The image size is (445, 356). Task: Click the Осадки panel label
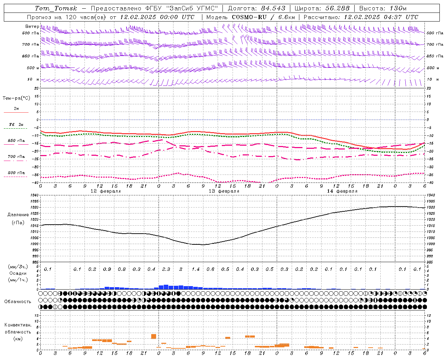tap(18, 273)
